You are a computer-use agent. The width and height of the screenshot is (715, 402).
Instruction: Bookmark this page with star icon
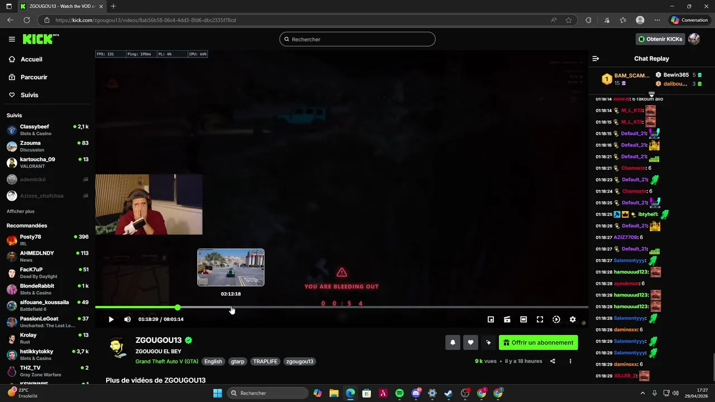(x=569, y=20)
